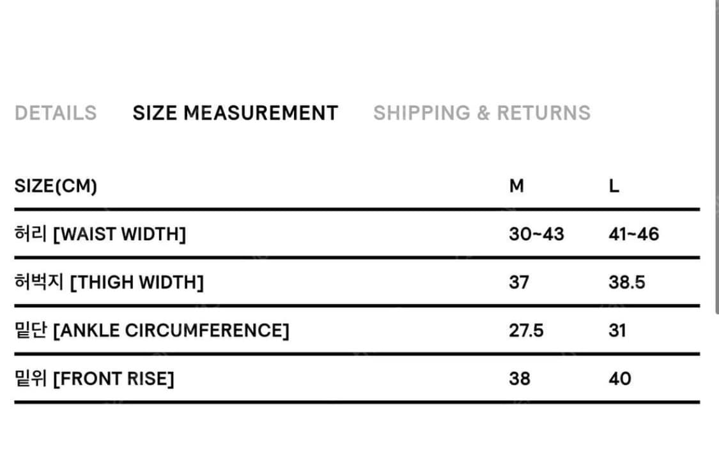The image size is (719, 456).
Task: Click the 41~46 waist value for L
Action: (x=634, y=234)
